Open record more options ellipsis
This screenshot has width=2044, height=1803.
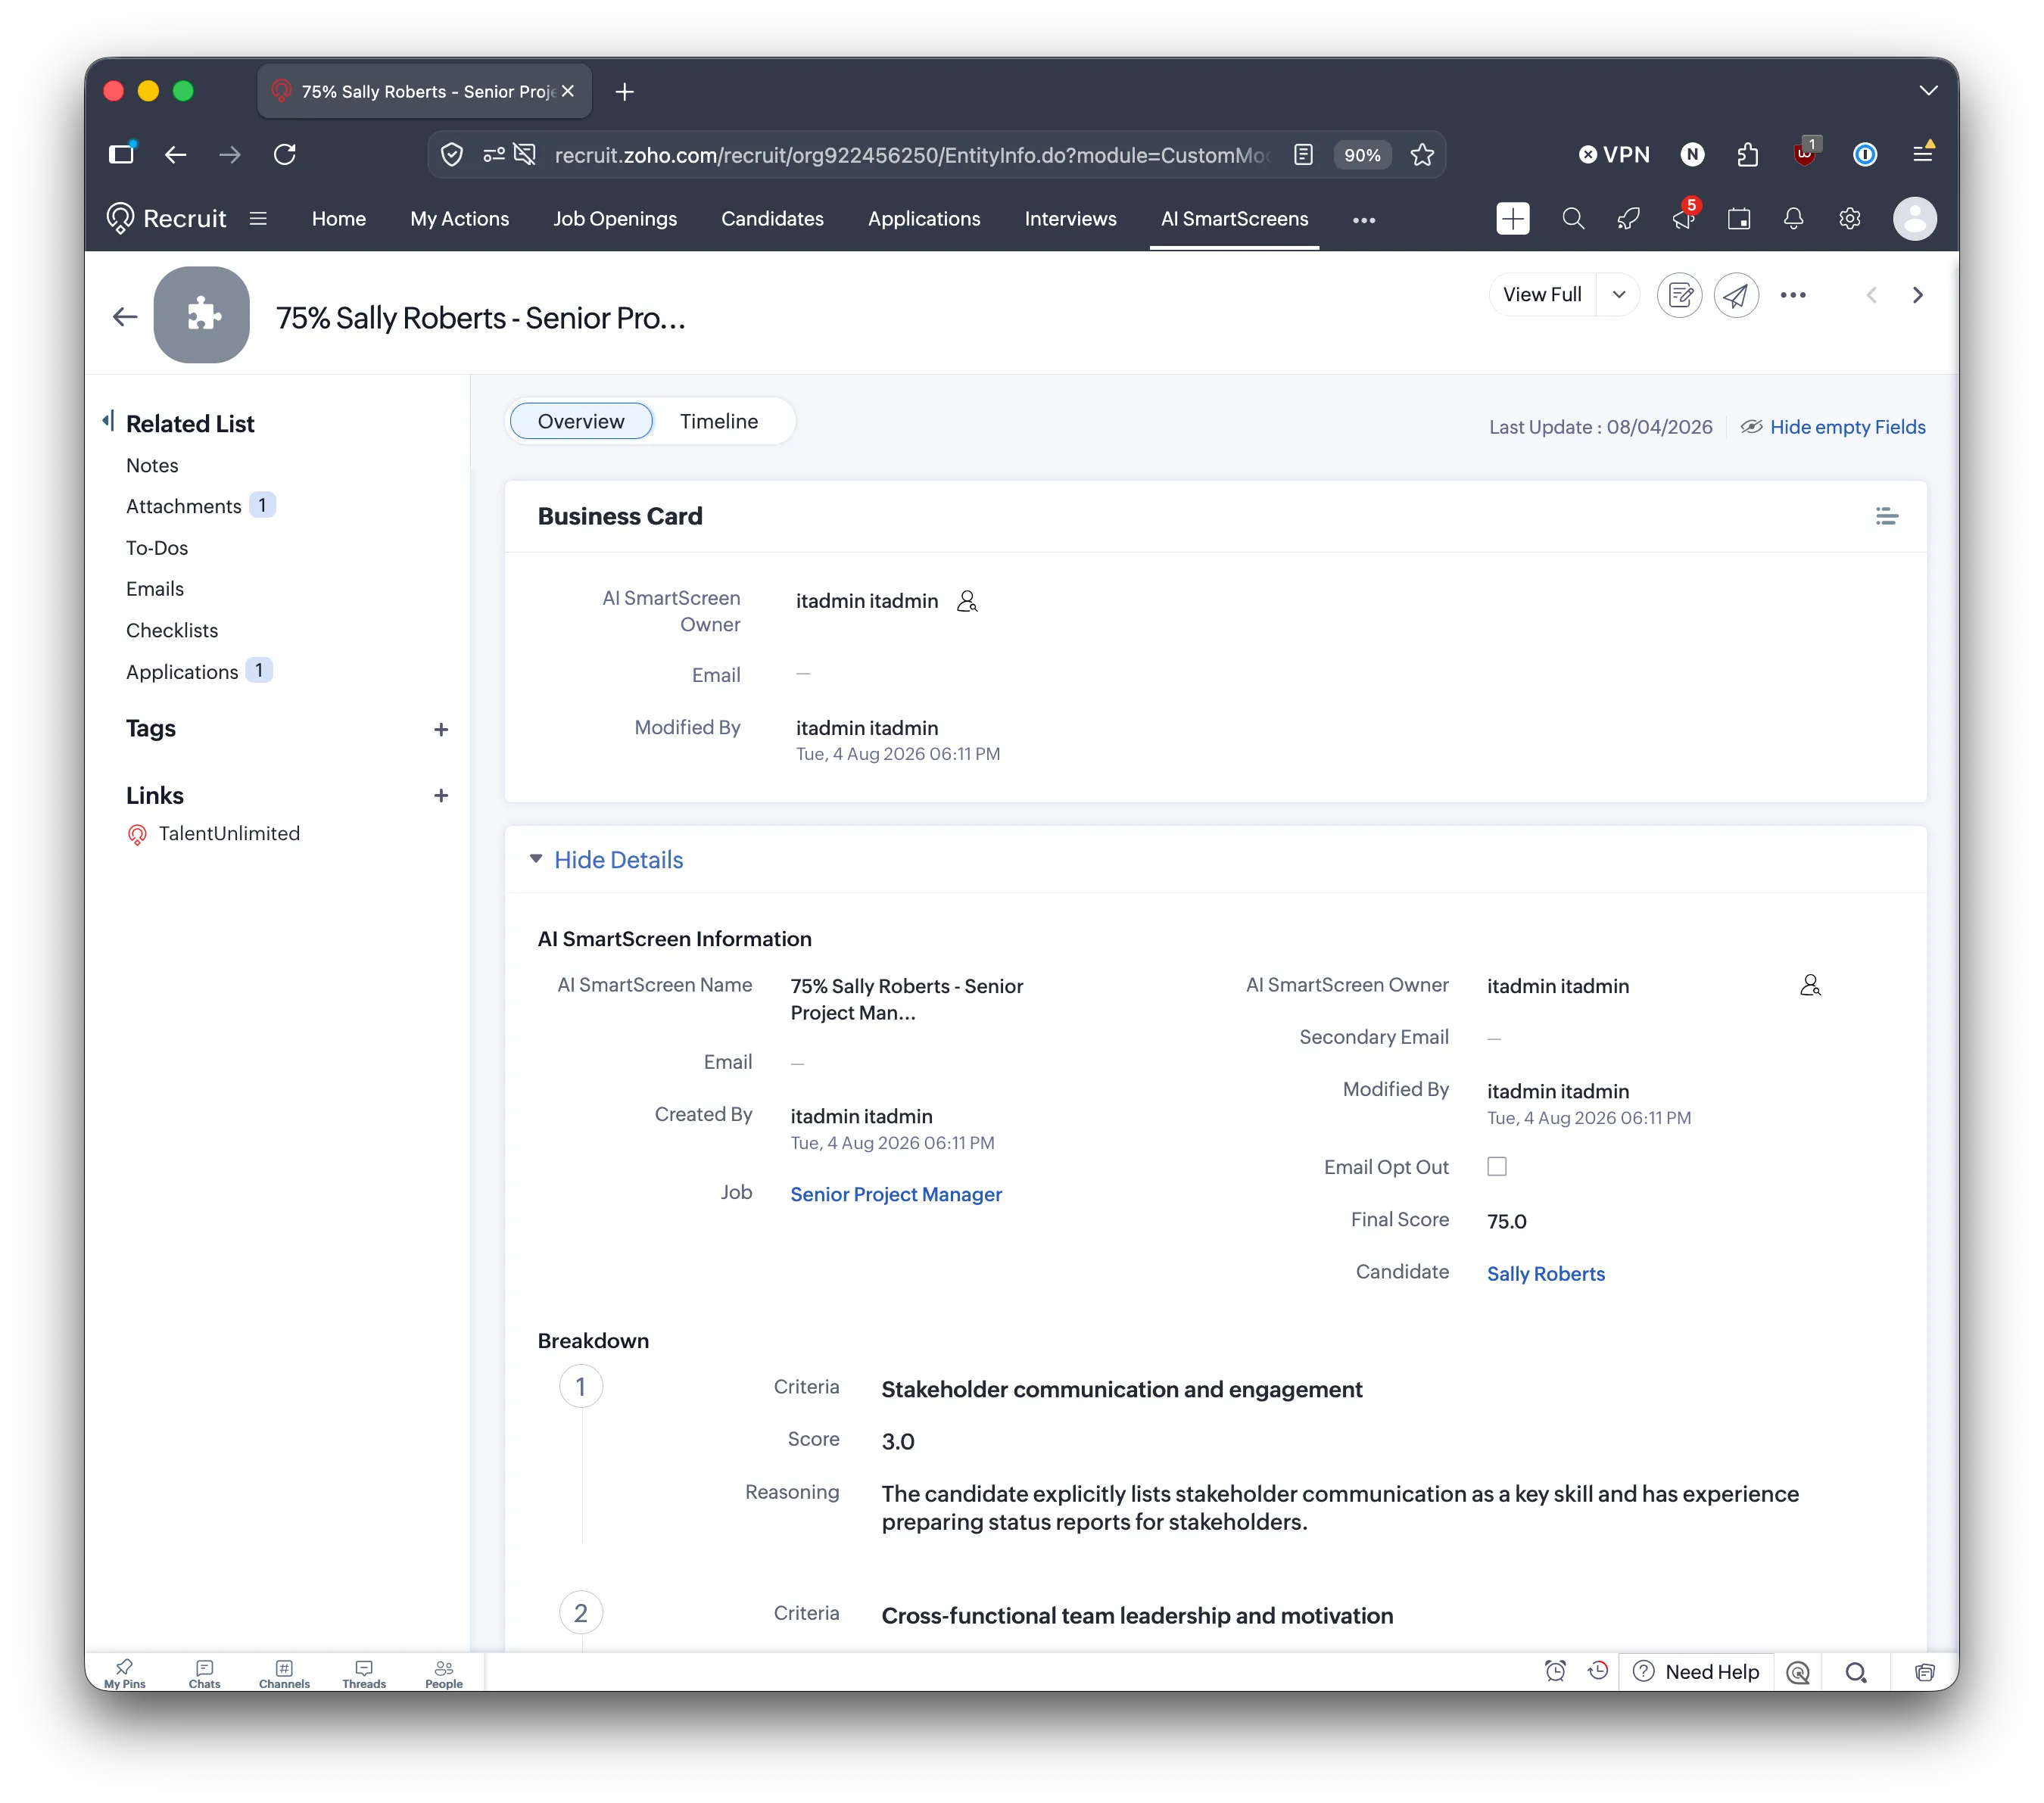point(1793,295)
